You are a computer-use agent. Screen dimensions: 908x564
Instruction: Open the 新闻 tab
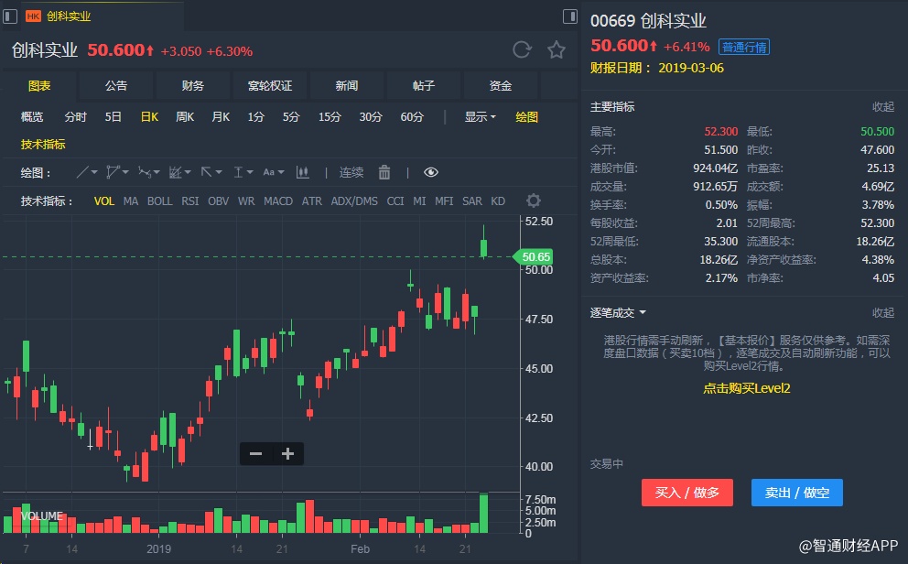346,86
